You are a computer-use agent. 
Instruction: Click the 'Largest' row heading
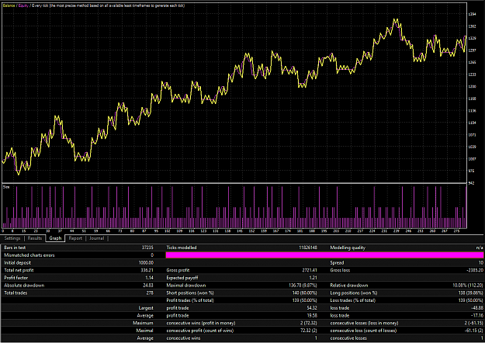coord(146,308)
